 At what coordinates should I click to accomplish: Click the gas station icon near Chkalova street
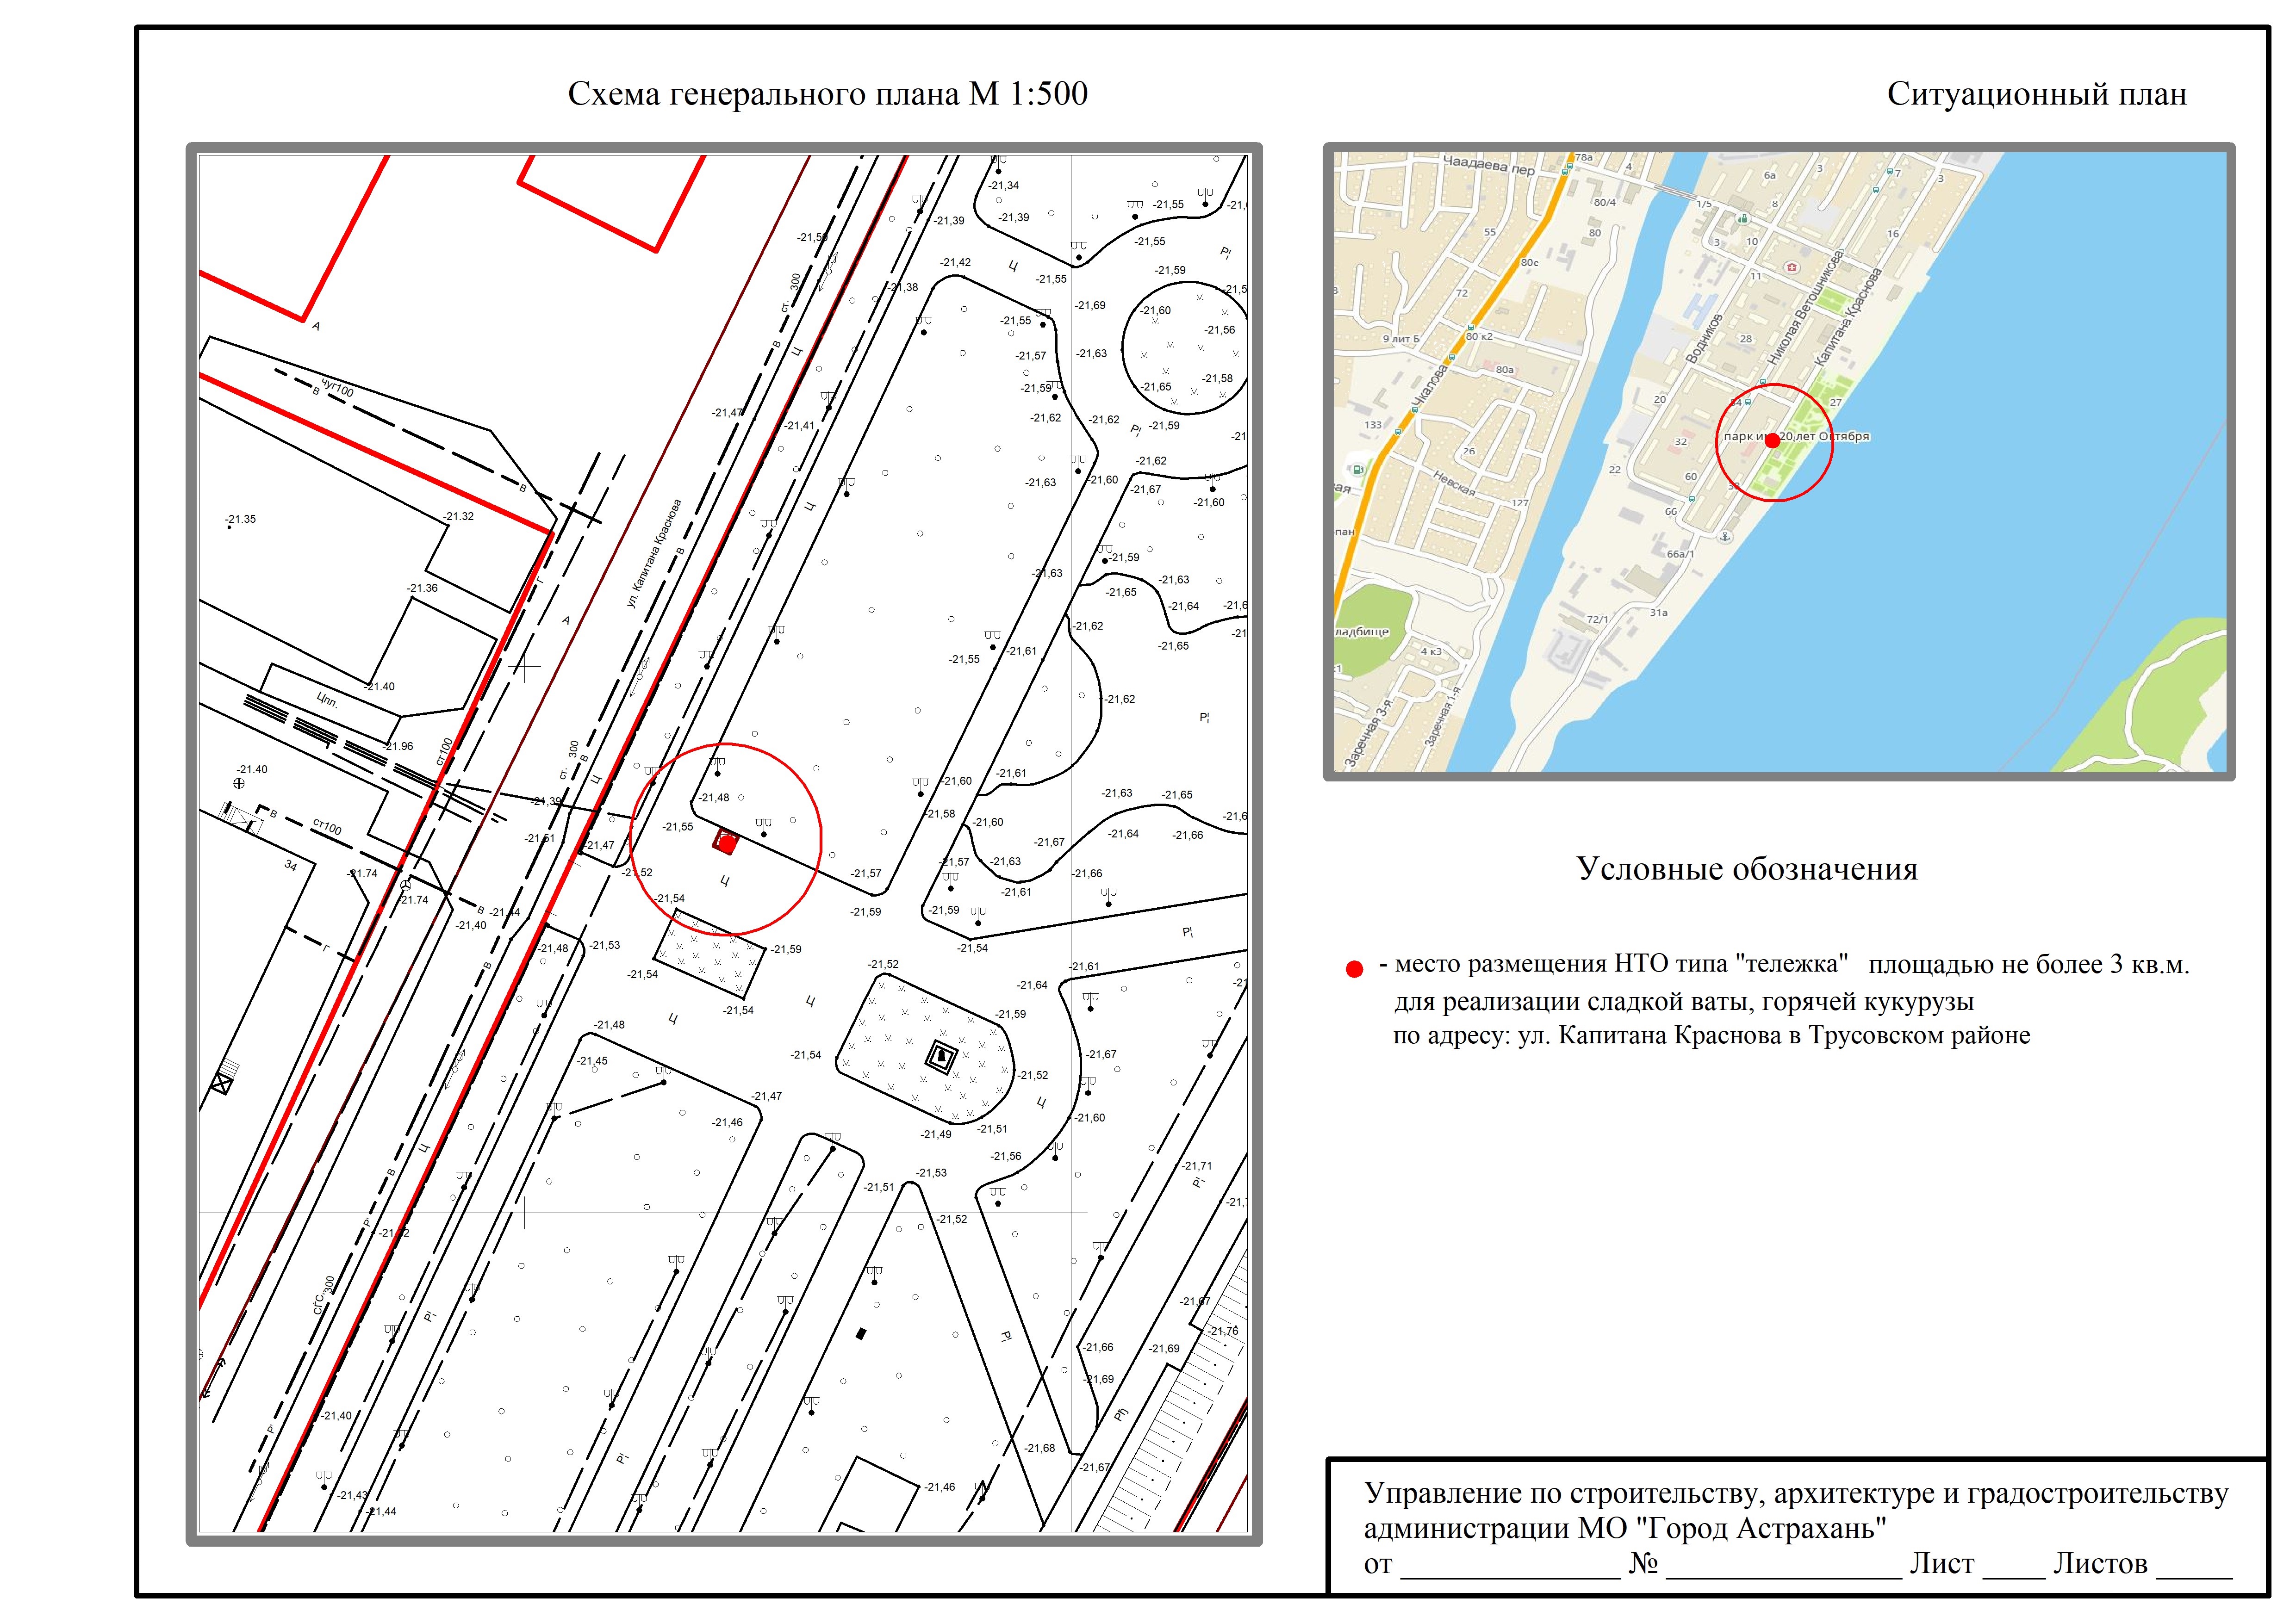(x=1358, y=469)
